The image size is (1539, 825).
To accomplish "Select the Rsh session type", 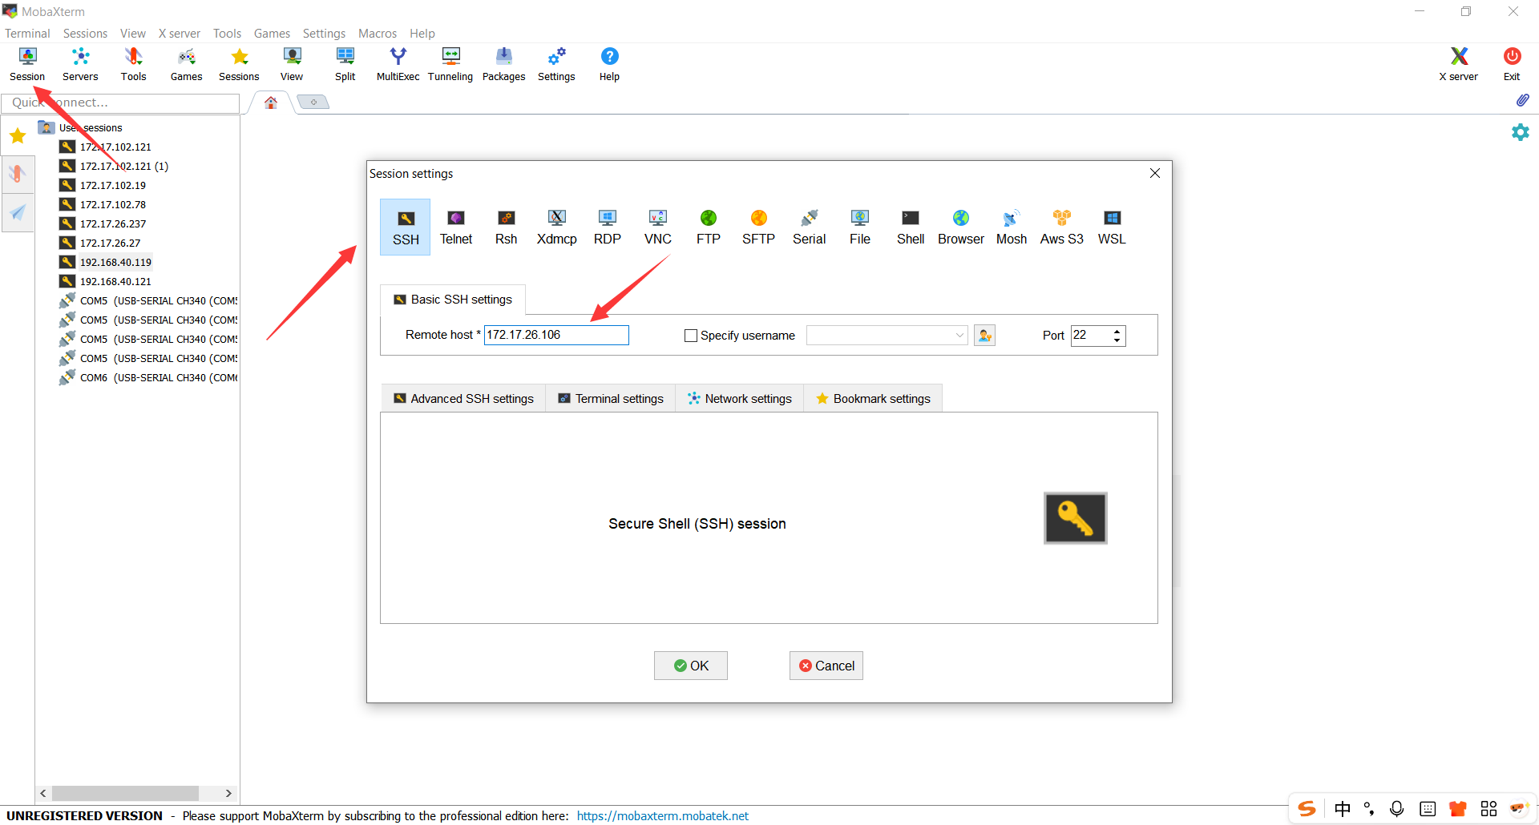I will [506, 227].
